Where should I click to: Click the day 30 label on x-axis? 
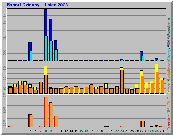point(157,131)
